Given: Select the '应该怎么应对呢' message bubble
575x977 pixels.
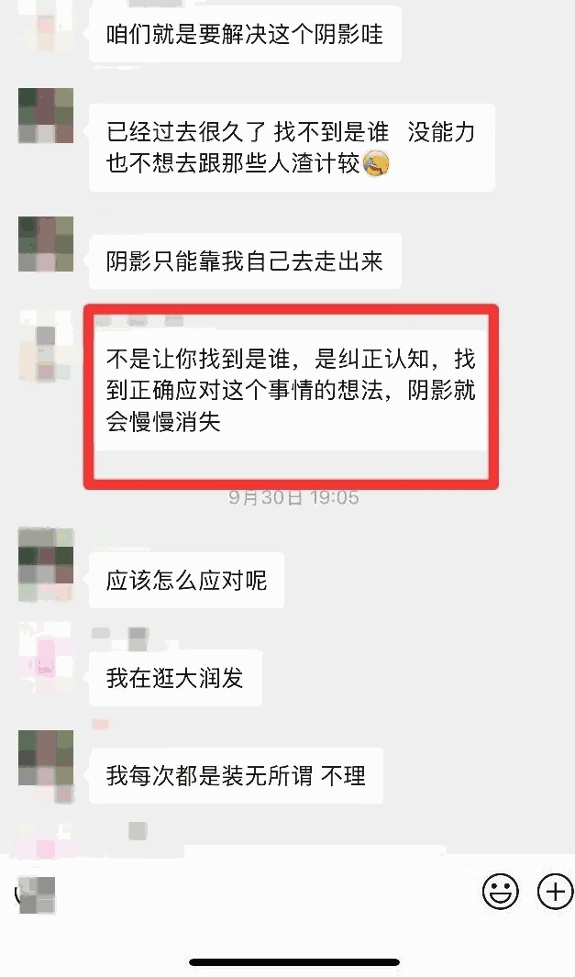Looking at the screenshot, I should (187, 580).
